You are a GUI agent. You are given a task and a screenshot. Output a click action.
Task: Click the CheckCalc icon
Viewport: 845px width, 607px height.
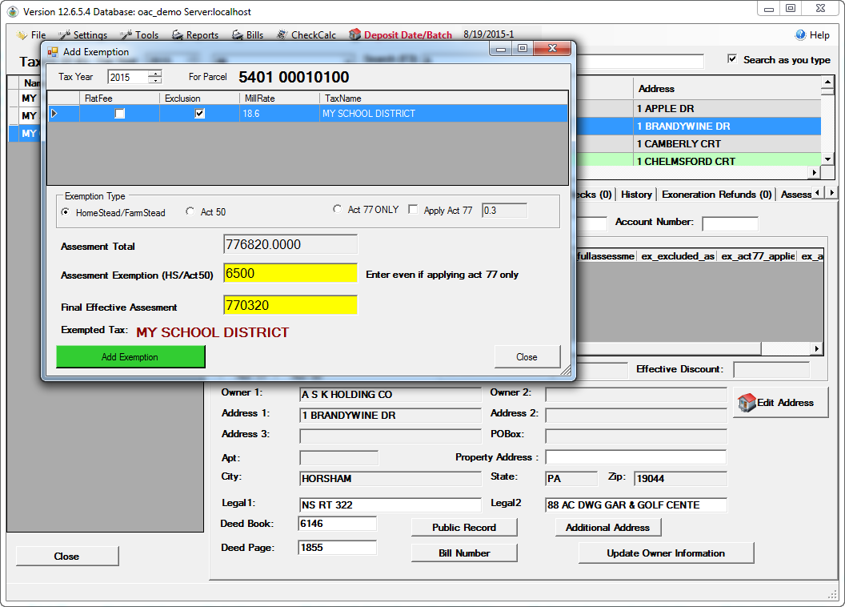tap(282, 35)
